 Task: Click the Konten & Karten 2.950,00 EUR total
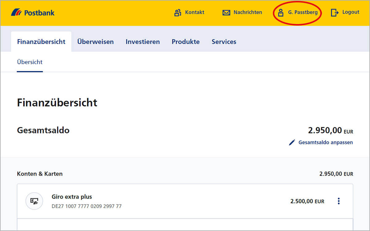[x=336, y=174]
